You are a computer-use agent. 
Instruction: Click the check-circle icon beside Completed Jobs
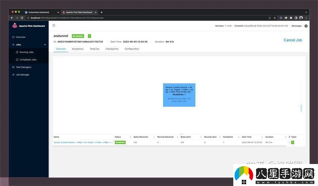click(17, 60)
